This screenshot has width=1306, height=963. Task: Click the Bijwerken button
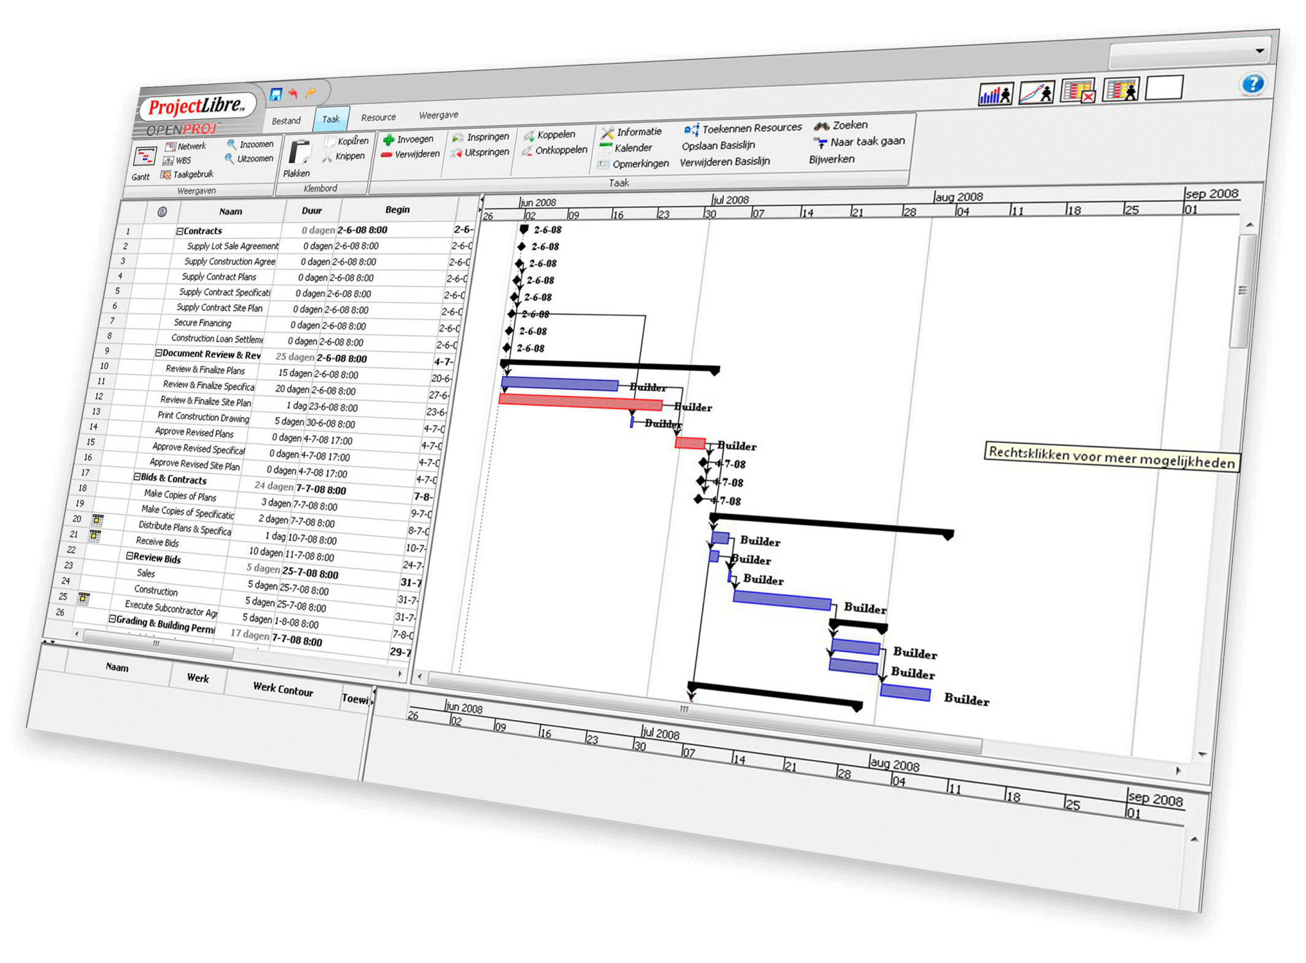click(831, 159)
